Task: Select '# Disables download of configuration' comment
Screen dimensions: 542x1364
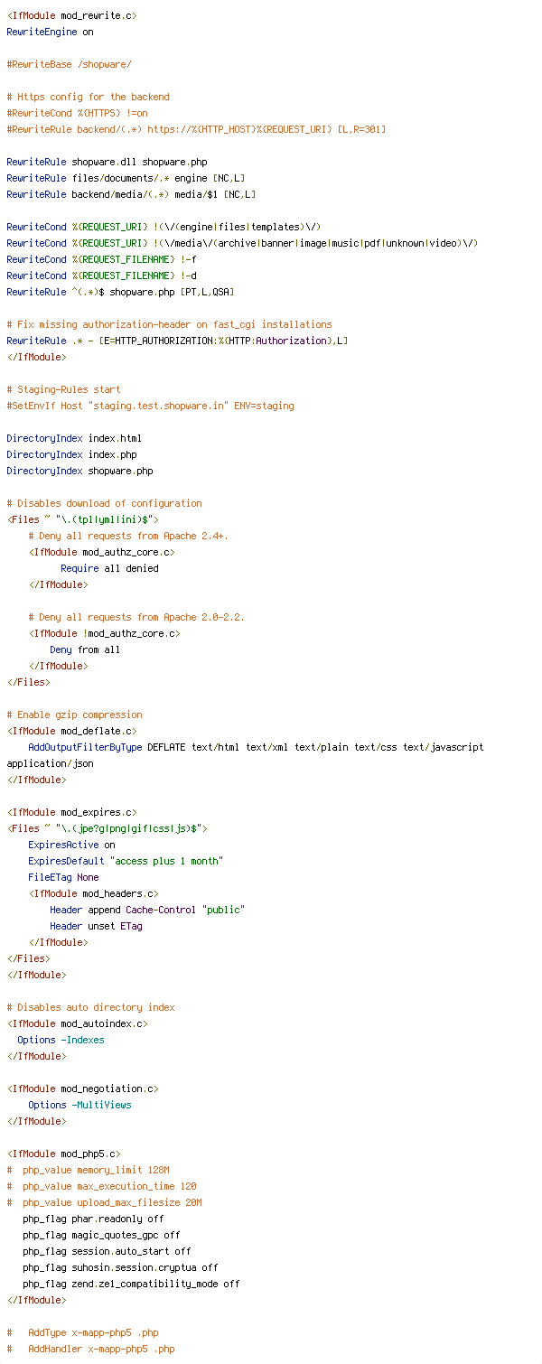Action: (x=104, y=503)
